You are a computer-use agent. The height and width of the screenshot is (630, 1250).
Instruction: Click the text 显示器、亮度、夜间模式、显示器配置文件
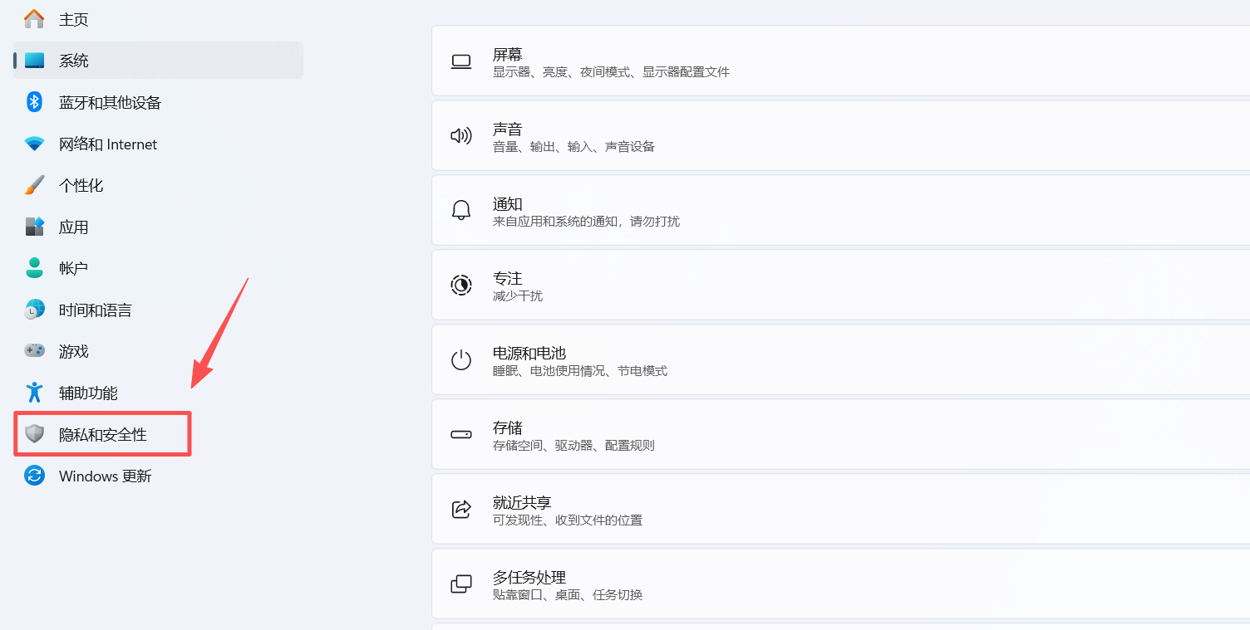coord(611,72)
